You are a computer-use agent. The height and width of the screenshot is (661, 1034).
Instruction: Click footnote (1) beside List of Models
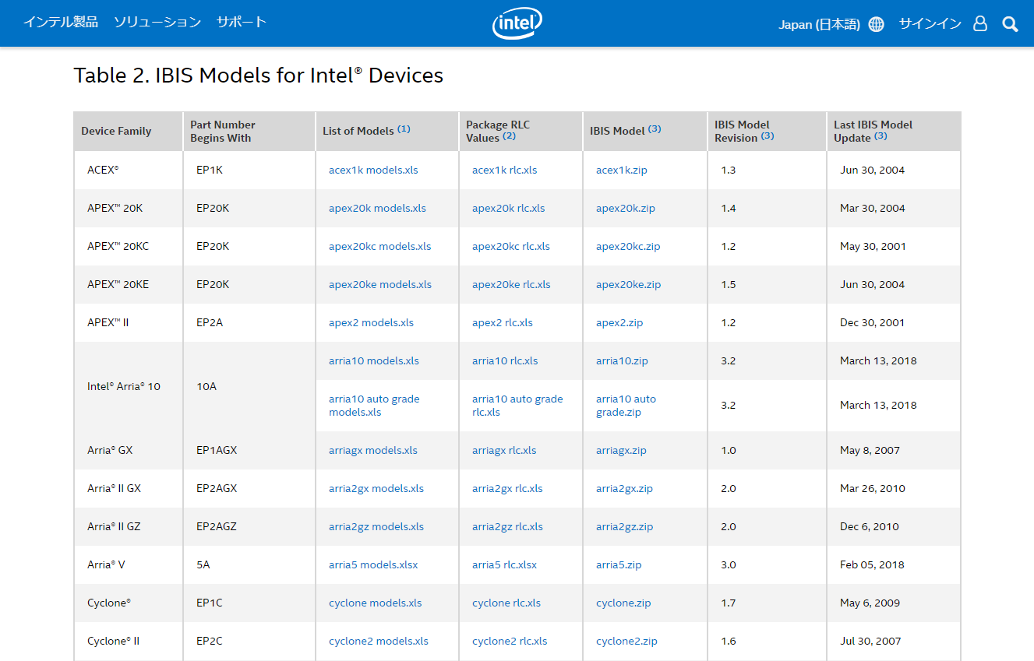coord(404,129)
